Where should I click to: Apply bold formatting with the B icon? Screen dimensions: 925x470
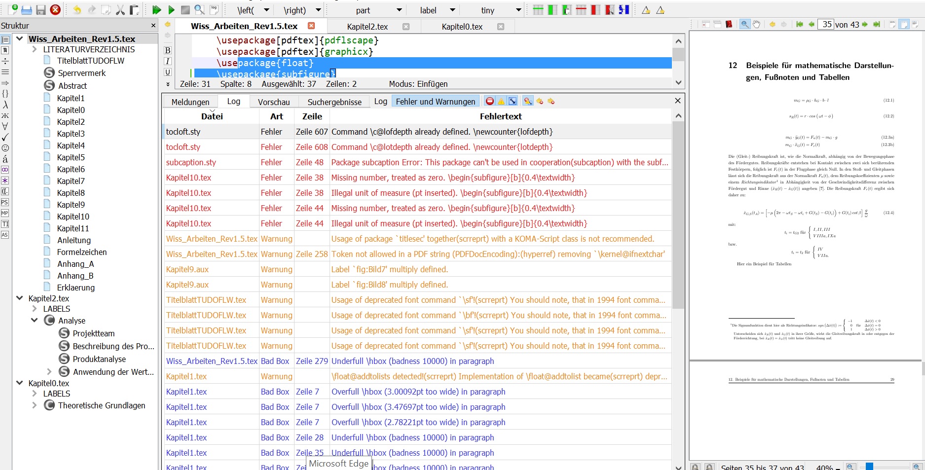click(168, 50)
